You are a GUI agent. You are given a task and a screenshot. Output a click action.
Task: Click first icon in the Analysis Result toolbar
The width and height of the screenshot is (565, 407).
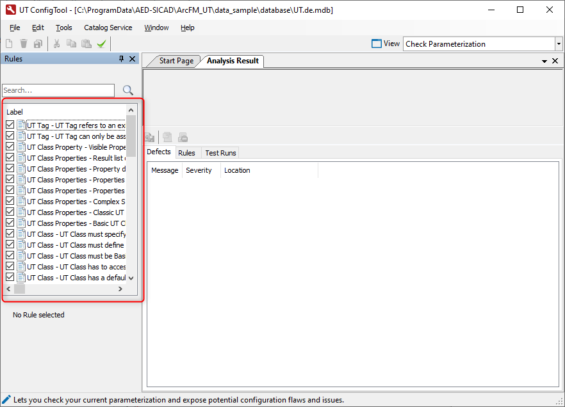[149, 138]
